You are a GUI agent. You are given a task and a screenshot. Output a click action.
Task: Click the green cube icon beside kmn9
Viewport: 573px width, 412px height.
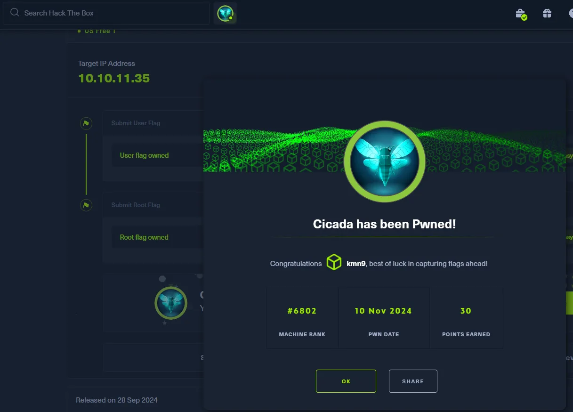334,262
